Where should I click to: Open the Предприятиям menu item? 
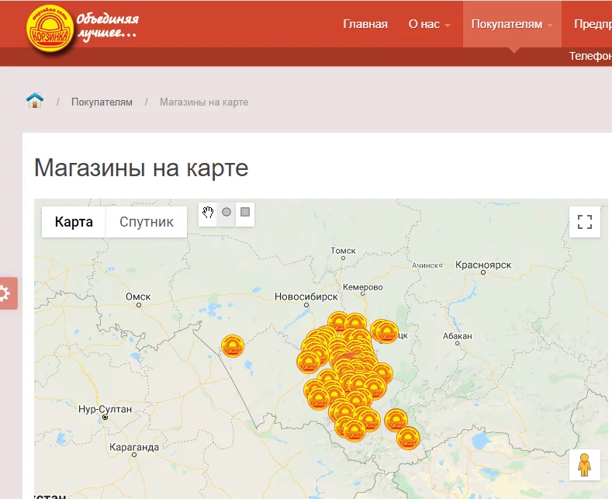[593, 24]
